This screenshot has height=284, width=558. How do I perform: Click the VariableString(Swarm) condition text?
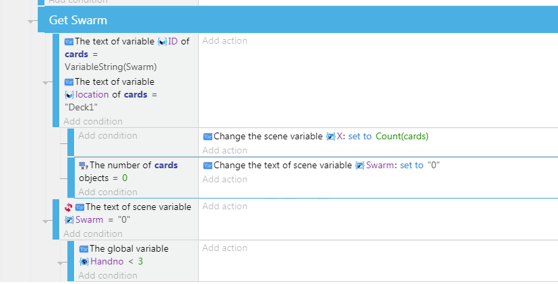(111, 67)
